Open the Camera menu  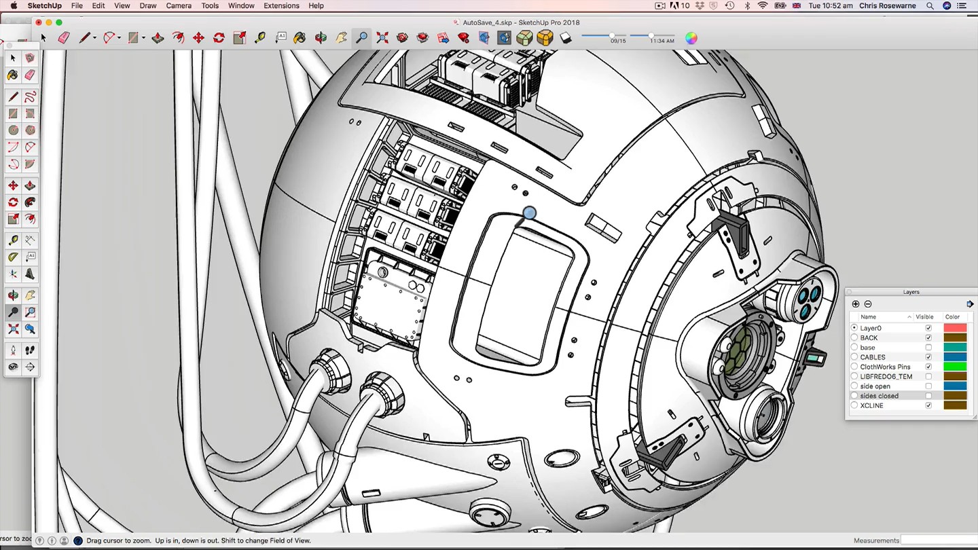pos(179,5)
